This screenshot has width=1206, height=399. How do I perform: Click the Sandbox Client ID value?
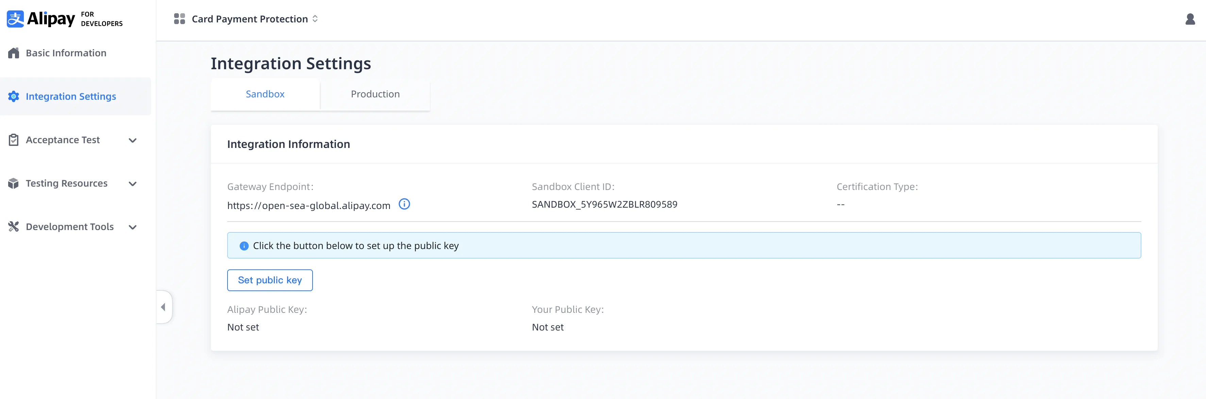click(x=604, y=205)
